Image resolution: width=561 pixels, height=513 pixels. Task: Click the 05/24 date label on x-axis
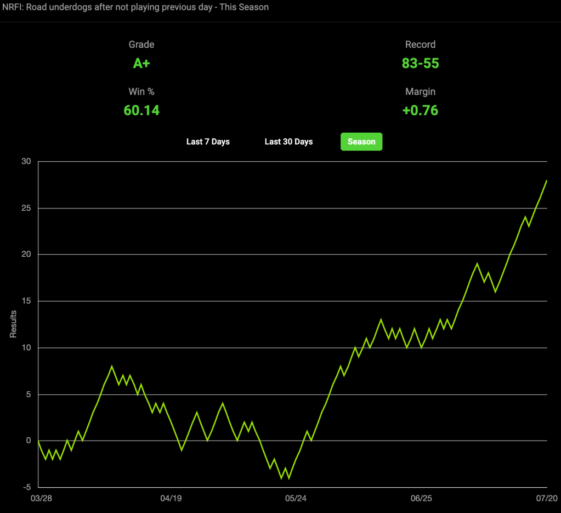coord(296,498)
